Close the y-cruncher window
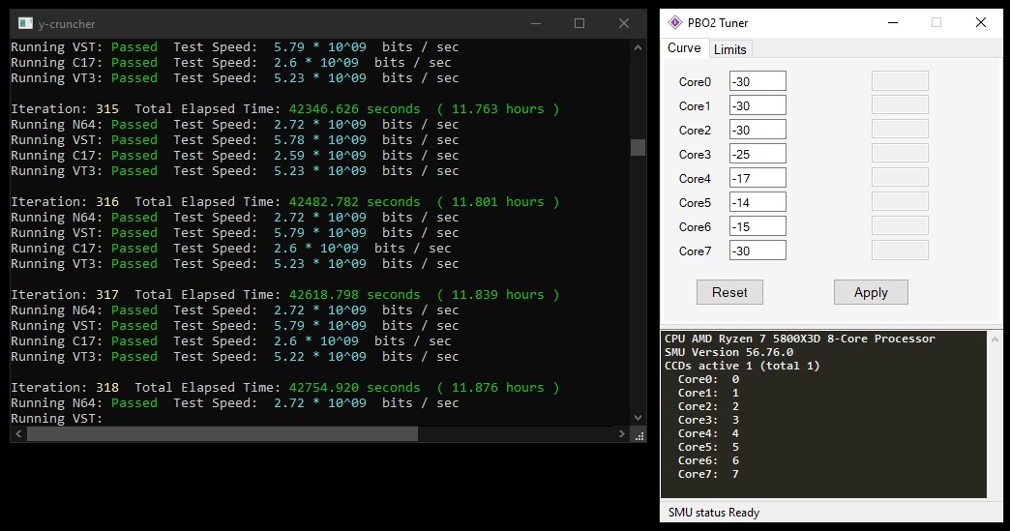 (x=624, y=24)
